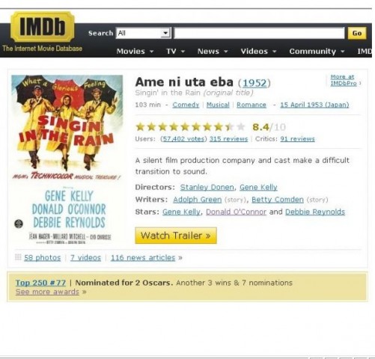The height and width of the screenshot is (359, 375).
Task: Click the photos grid icon
Action: [18, 257]
